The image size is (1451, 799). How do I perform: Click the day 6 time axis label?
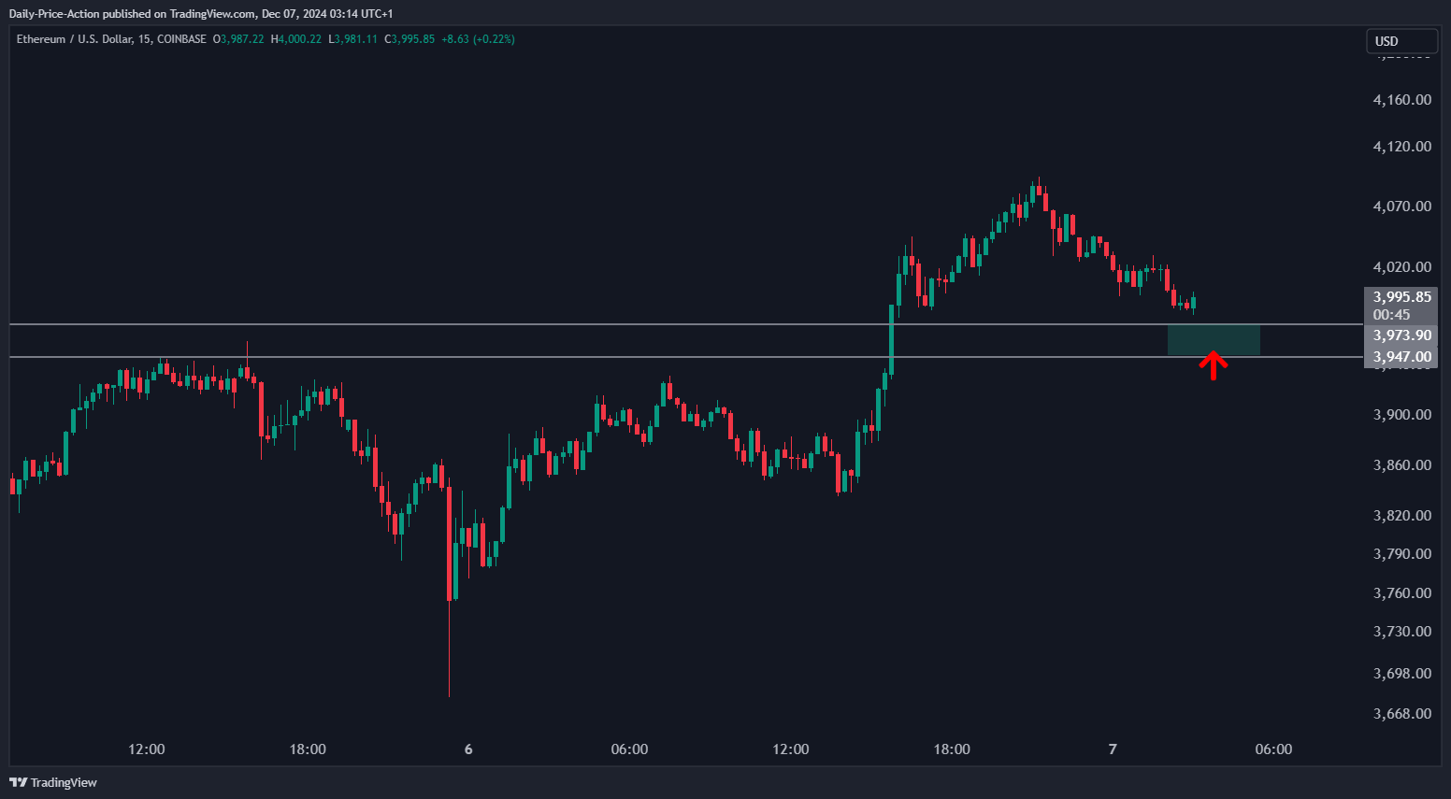[x=468, y=749]
